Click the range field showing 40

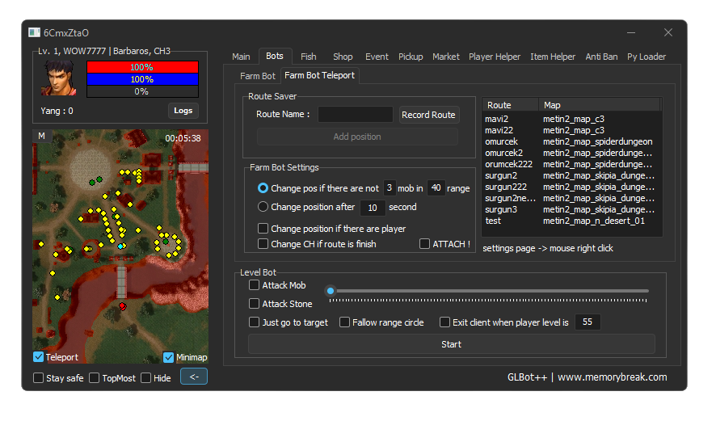click(436, 187)
